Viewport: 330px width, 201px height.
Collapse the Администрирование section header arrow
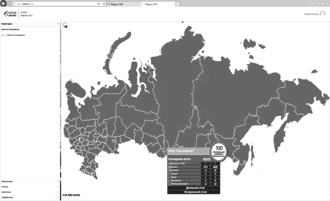pyautogui.click(x=58, y=30)
